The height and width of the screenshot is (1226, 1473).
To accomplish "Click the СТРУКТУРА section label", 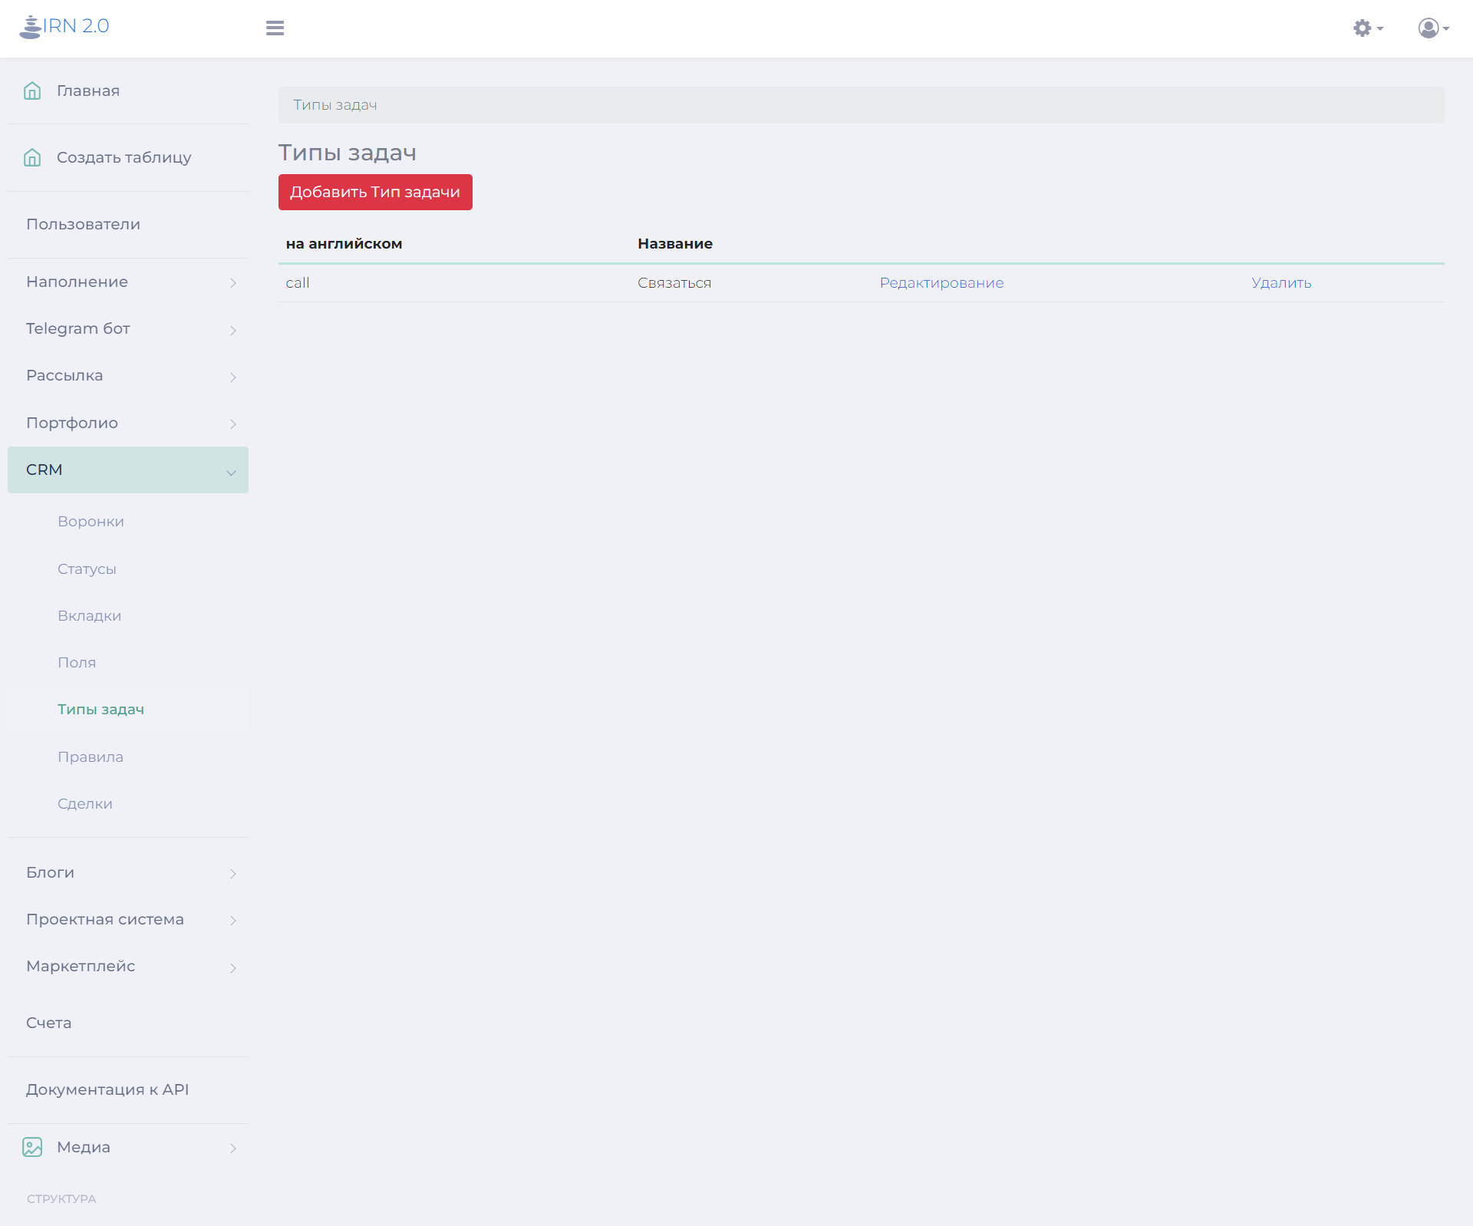I will pos(61,1198).
